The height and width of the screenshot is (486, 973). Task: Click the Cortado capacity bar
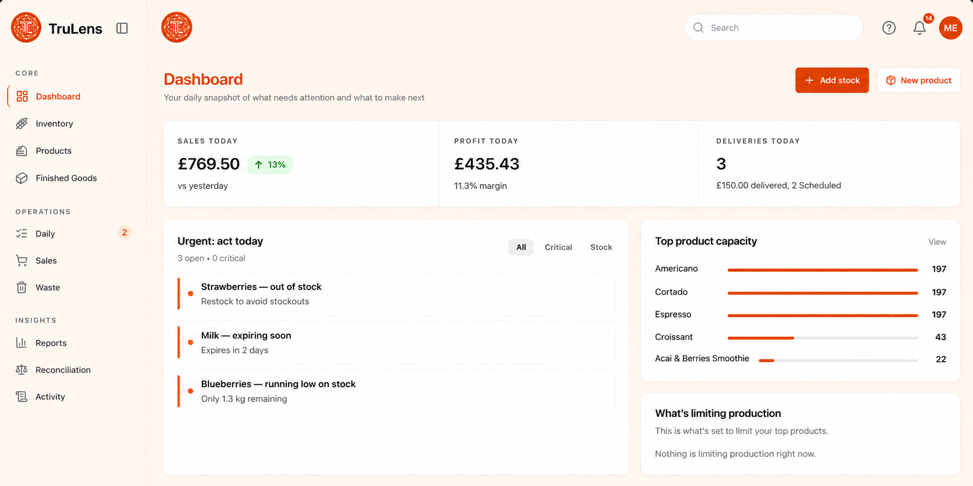tap(823, 293)
